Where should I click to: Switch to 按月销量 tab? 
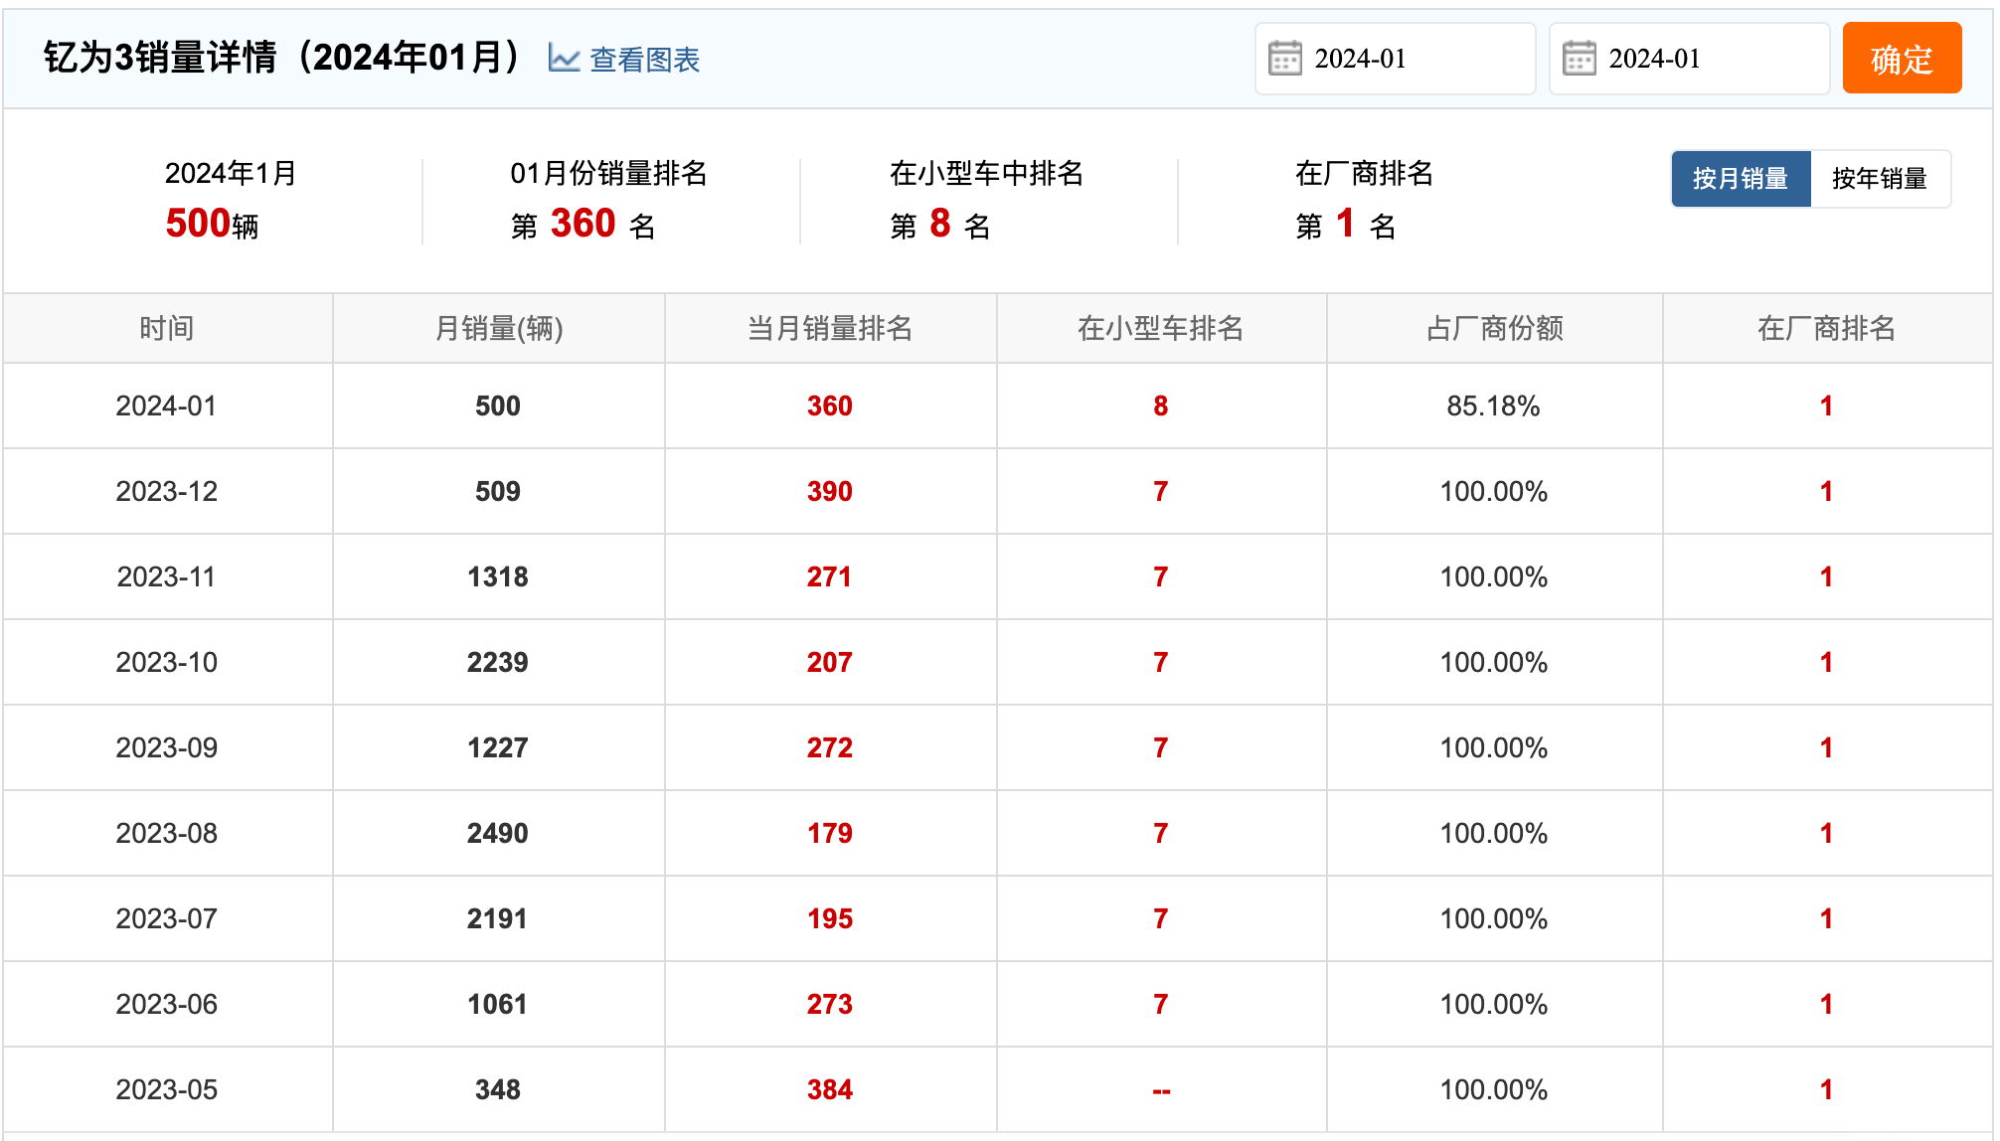pyautogui.click(x=1741, y=179)
